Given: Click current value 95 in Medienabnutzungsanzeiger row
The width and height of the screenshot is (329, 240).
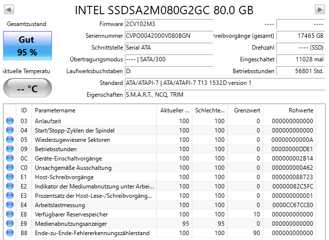Looking at the screenshot, I should [x=186, y=224].
